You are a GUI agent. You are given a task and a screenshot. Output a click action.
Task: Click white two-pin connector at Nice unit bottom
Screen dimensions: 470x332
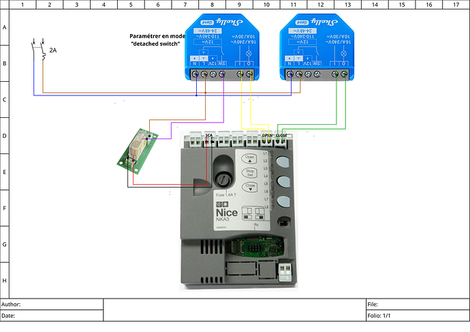[285, 271]
